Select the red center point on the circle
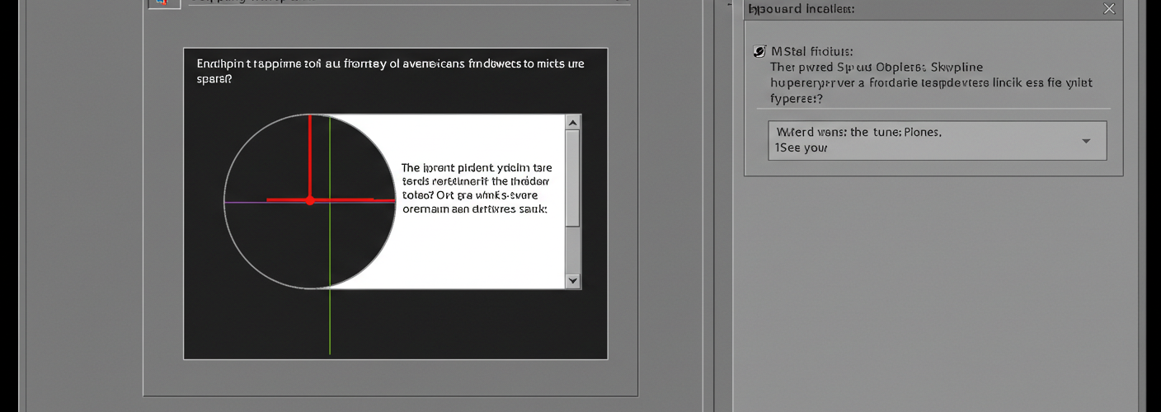1161x412 pixels. (310, 200)
